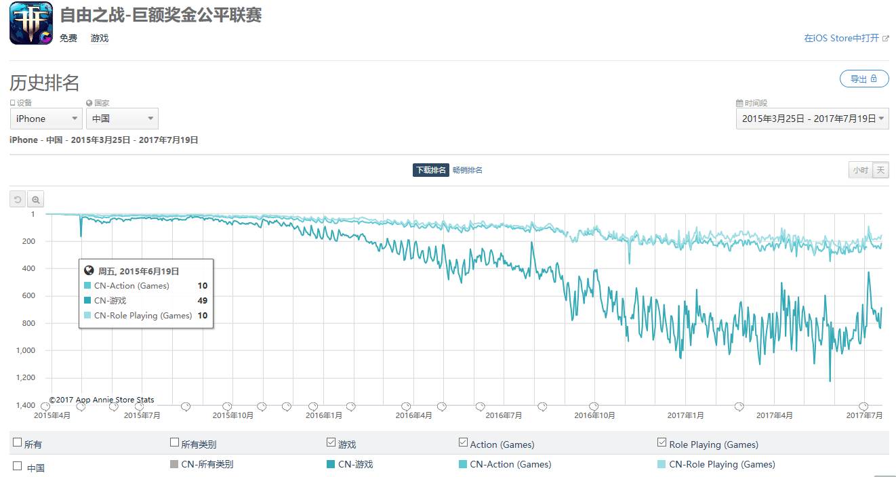Click the lock icon on the 导出 button
This screenshot has height=477, width=896.
[x=874, y=79]
